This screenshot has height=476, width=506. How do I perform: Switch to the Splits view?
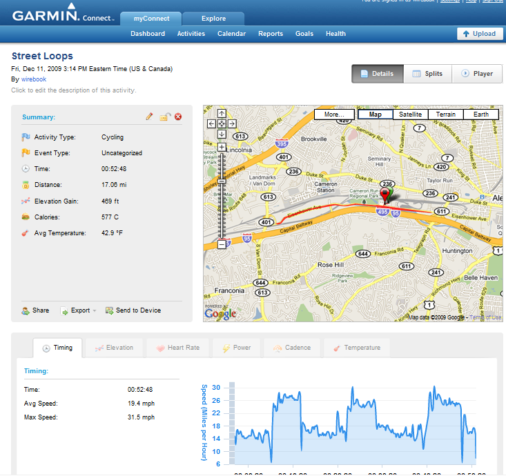pos(427,74)
